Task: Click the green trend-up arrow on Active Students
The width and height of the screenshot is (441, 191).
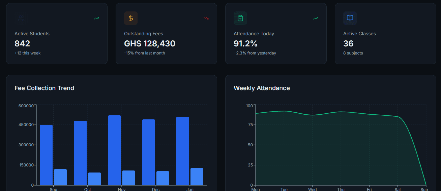Action: point(96,18)
